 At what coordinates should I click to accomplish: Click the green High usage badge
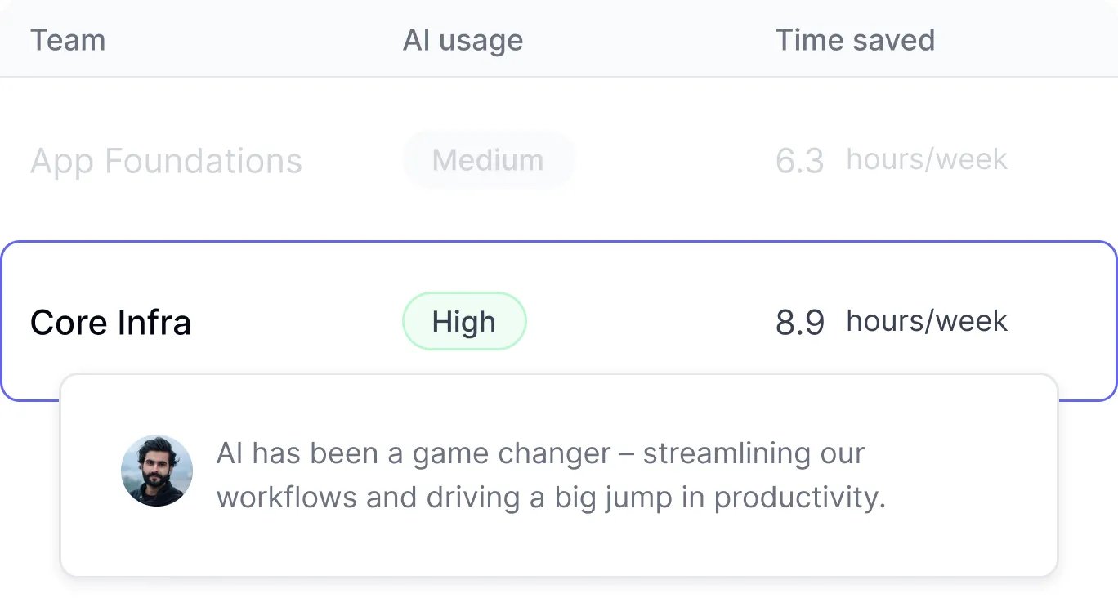tap(464, 322)
